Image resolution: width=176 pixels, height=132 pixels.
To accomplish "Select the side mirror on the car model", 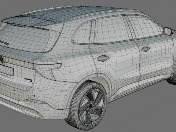I will [168, 31].
